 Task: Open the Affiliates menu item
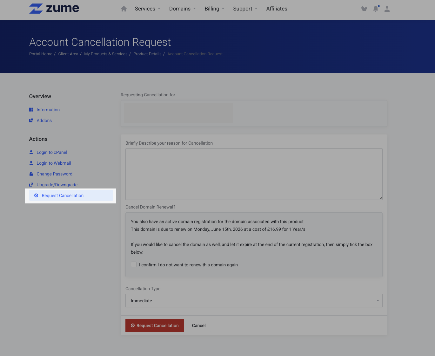[x=277, y=9]
